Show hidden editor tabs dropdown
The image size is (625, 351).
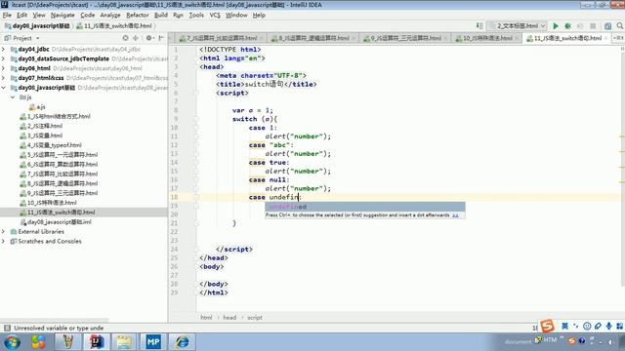(x=618, y=38)
